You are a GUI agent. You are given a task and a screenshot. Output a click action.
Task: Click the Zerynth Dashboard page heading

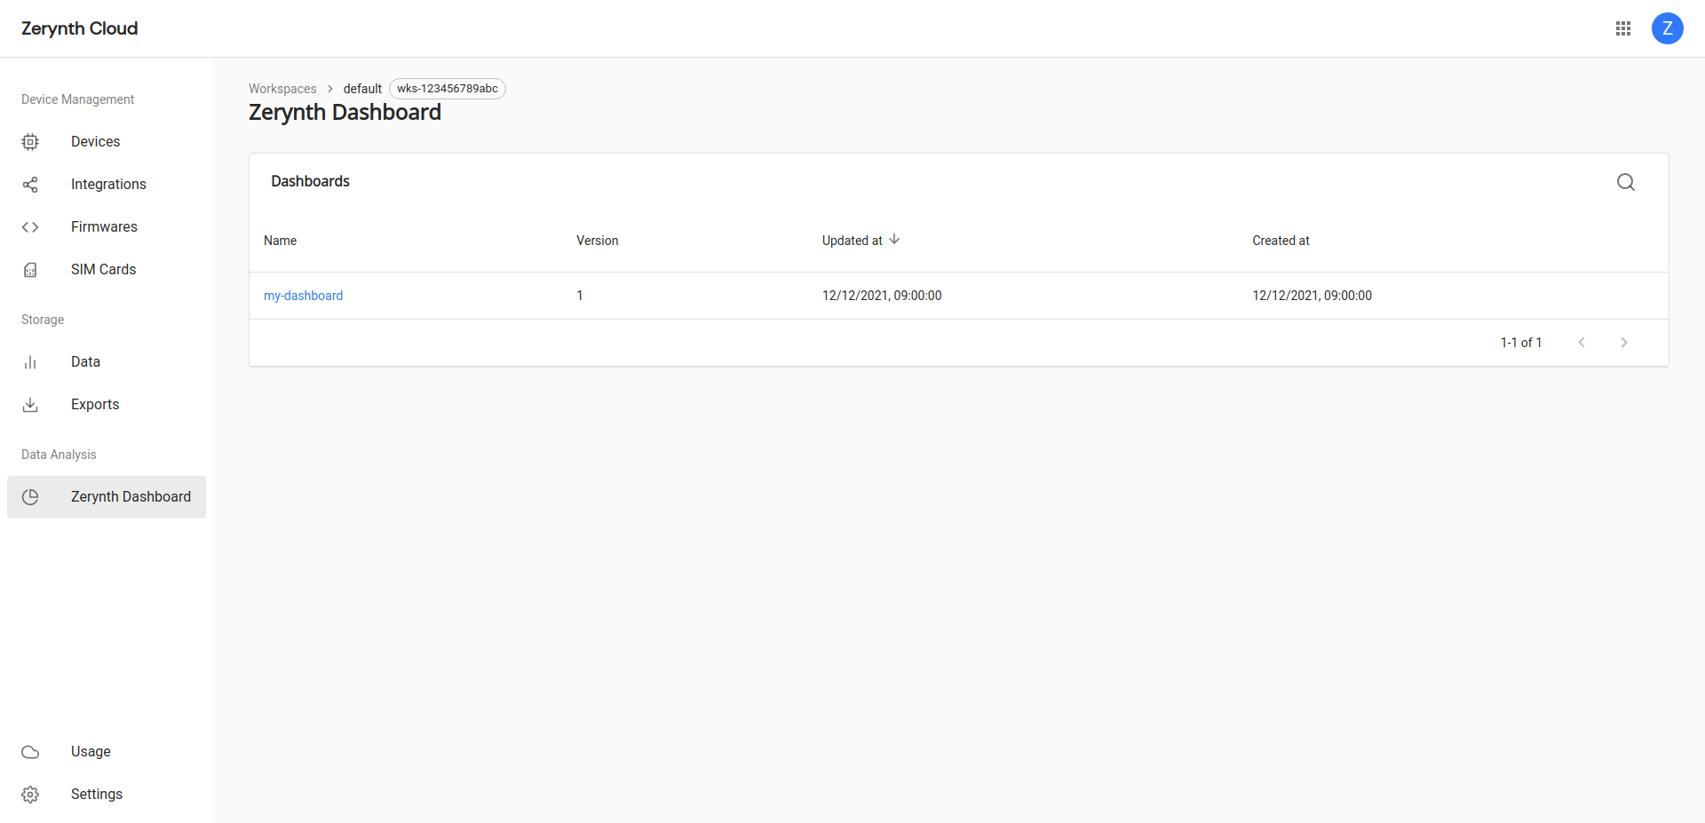click(345, 113)
